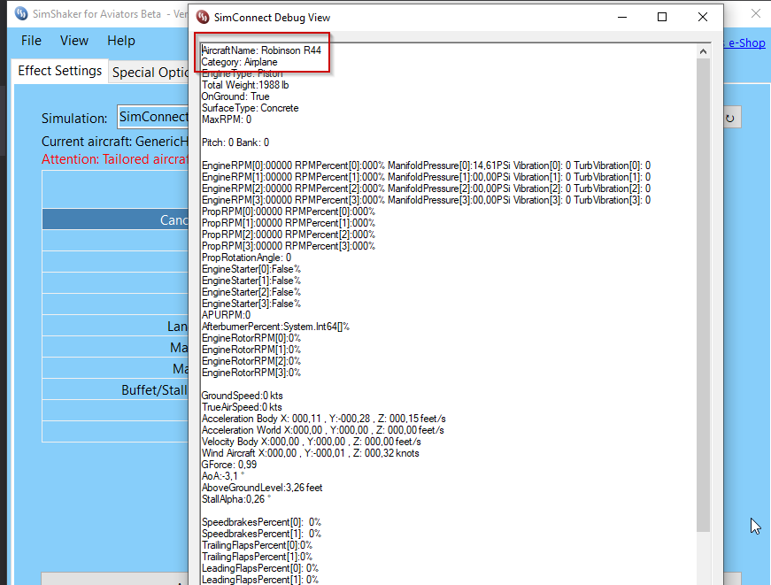Click the SpeedbrakesPercent[0] line

(261, 522)
